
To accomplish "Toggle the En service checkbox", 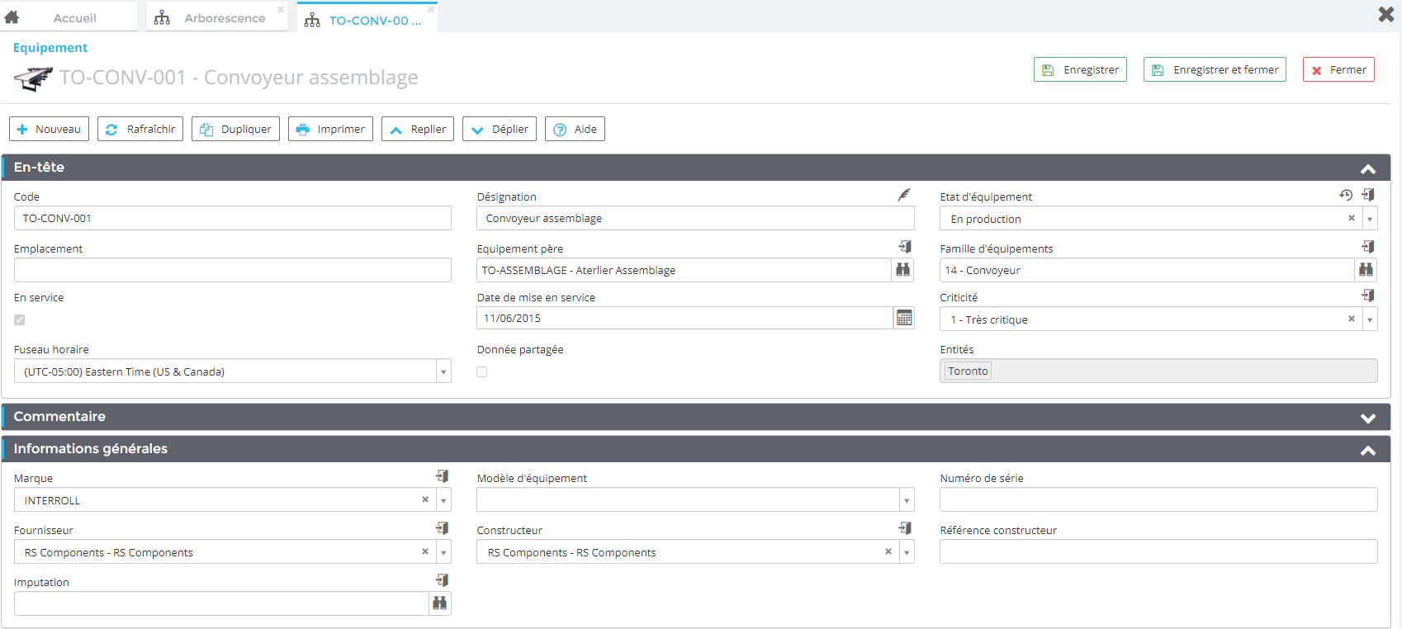I will 20,320.
